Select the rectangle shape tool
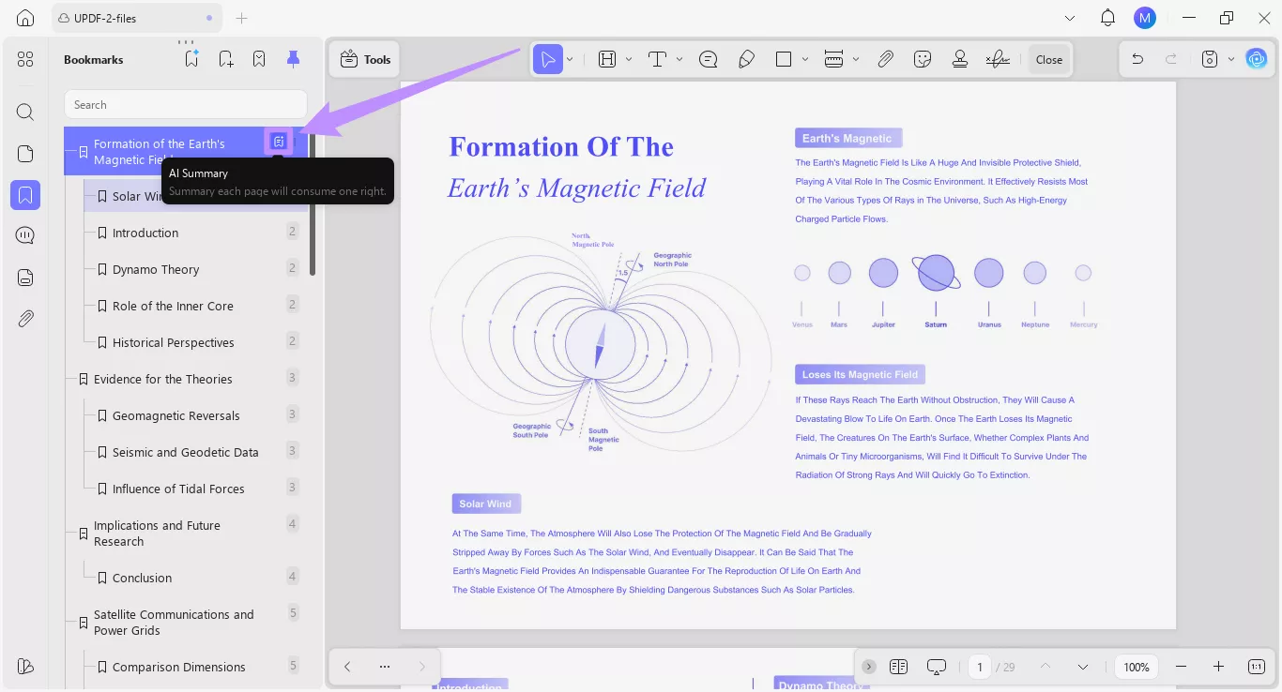1282x692 pixels. click(784, 59)
